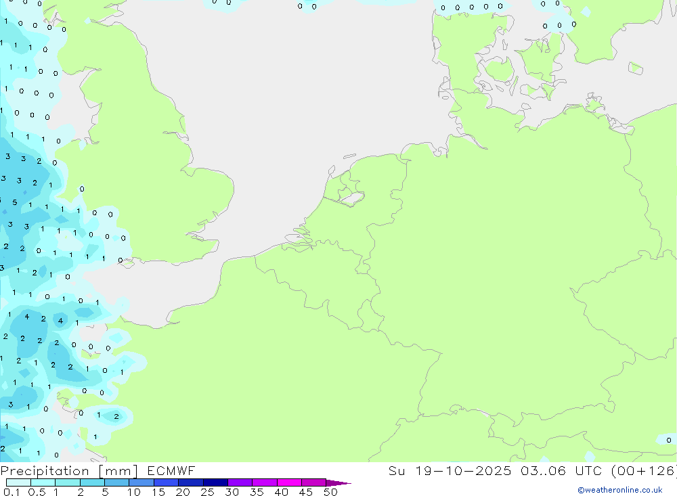Pick the 1–2 mm light cyan legend swatch

coord(68,482)
